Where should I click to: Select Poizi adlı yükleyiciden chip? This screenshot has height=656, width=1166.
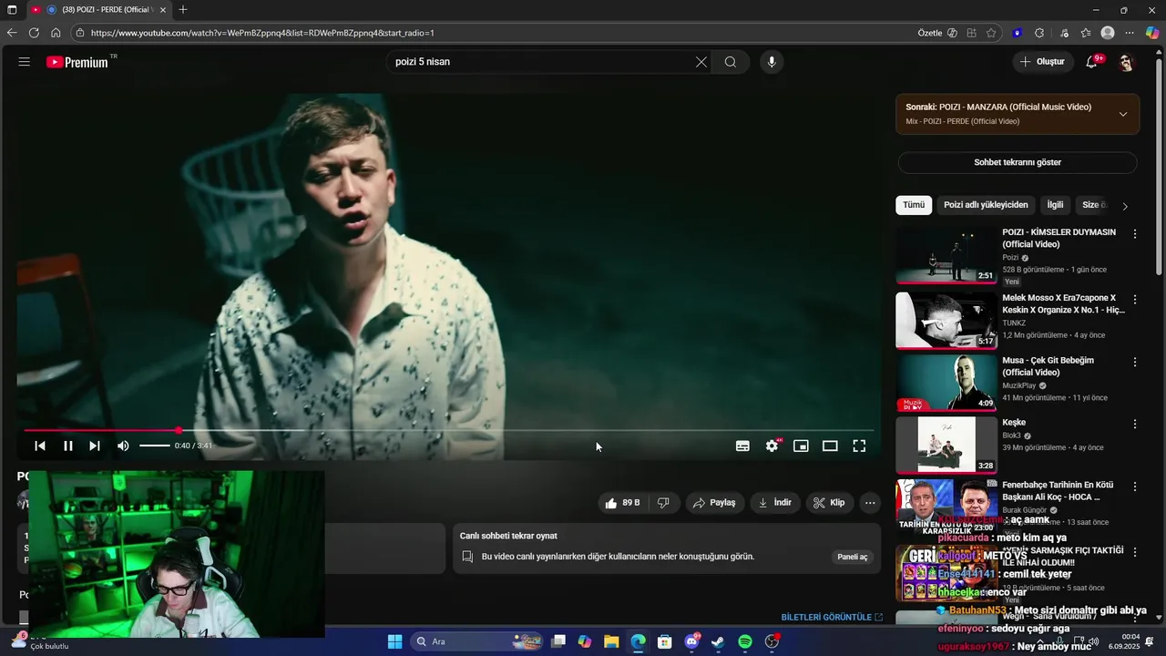(x=986, y=205)
